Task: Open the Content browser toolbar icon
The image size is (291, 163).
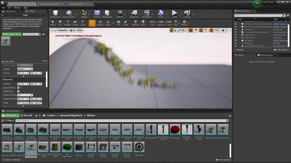Action: (97, 14)
